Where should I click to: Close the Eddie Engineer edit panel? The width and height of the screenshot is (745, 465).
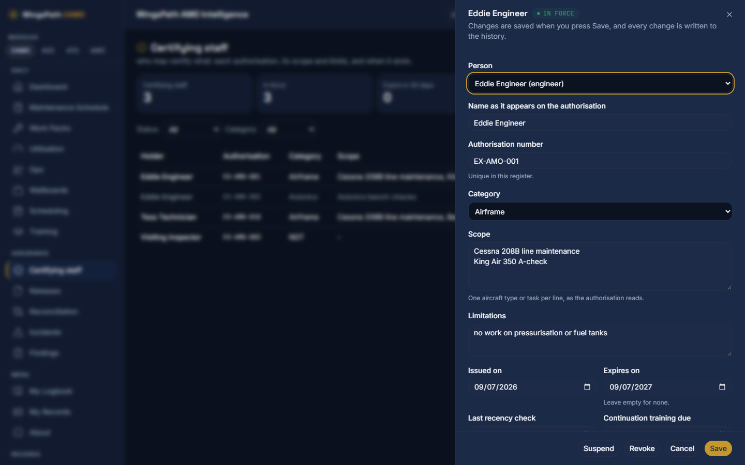[x=729, y=14]
